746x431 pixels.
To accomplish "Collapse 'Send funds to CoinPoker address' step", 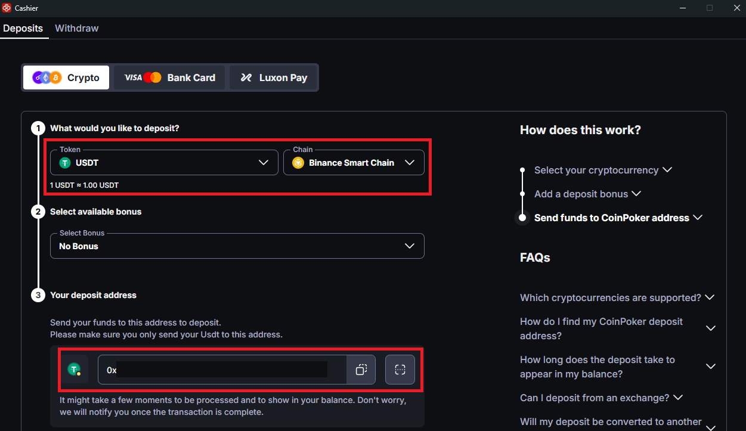I will (x=618, y=218).
